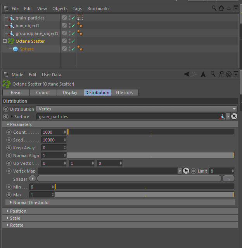Click the Count stepper arrows

65,132
